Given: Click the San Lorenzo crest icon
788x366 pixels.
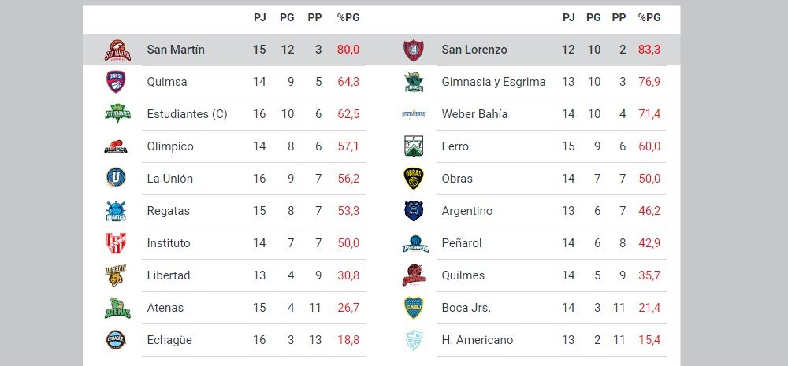Looking at the screenshot, I should (x=414, y=50).
